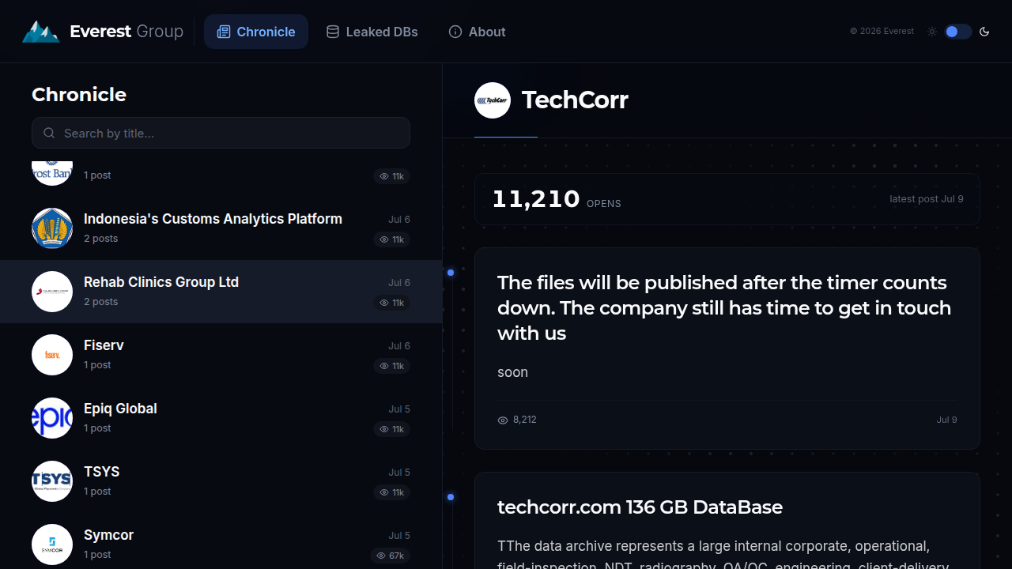Image resolution: width=1012 pixels, height=569 pixels.
Task: Click the Everest Group brand name
Action: point(126,32)
